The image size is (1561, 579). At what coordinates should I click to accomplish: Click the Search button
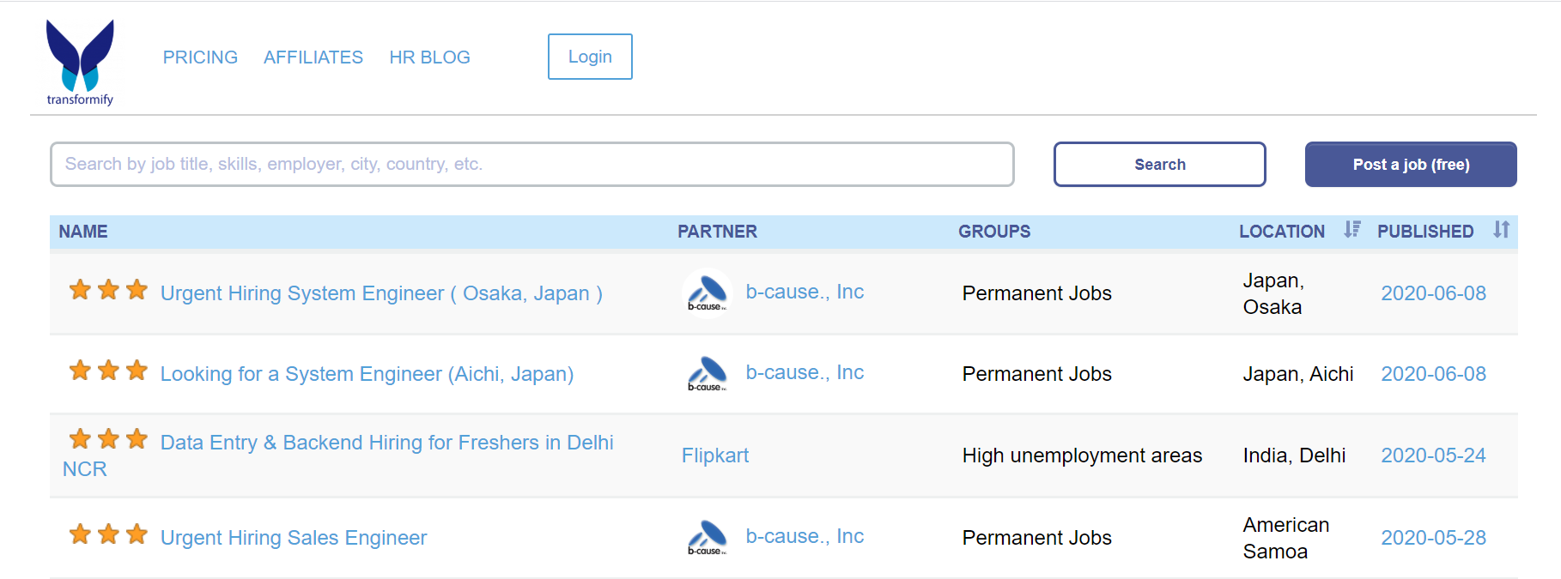pyautogui.click(x=1159, y=164)
